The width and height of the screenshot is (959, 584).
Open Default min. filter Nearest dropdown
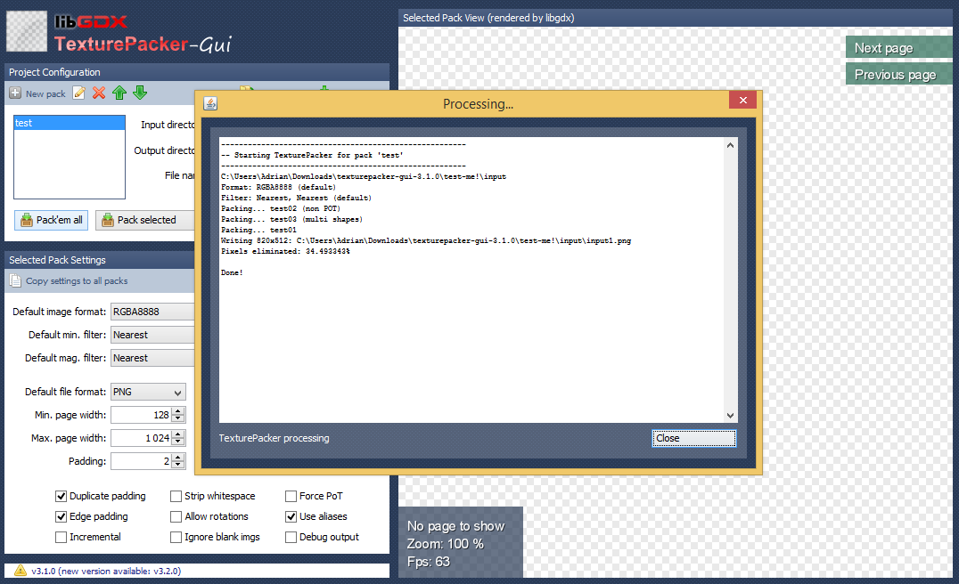[x=152, y=335]
